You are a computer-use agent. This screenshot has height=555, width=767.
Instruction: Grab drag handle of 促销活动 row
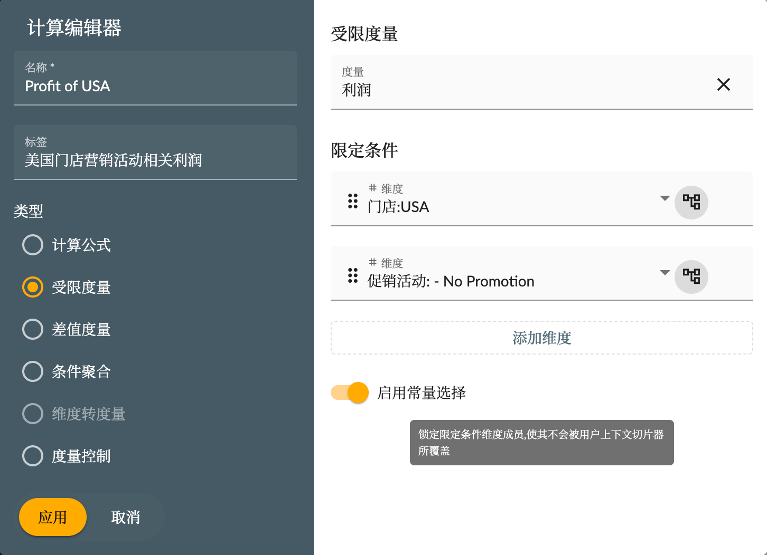point(353,275)
